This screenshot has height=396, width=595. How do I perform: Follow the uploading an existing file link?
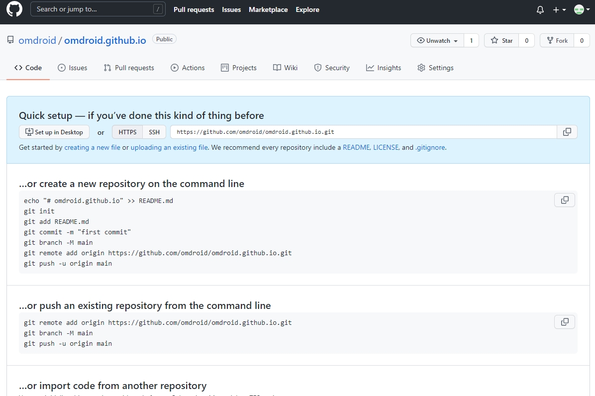coord(169,148)
